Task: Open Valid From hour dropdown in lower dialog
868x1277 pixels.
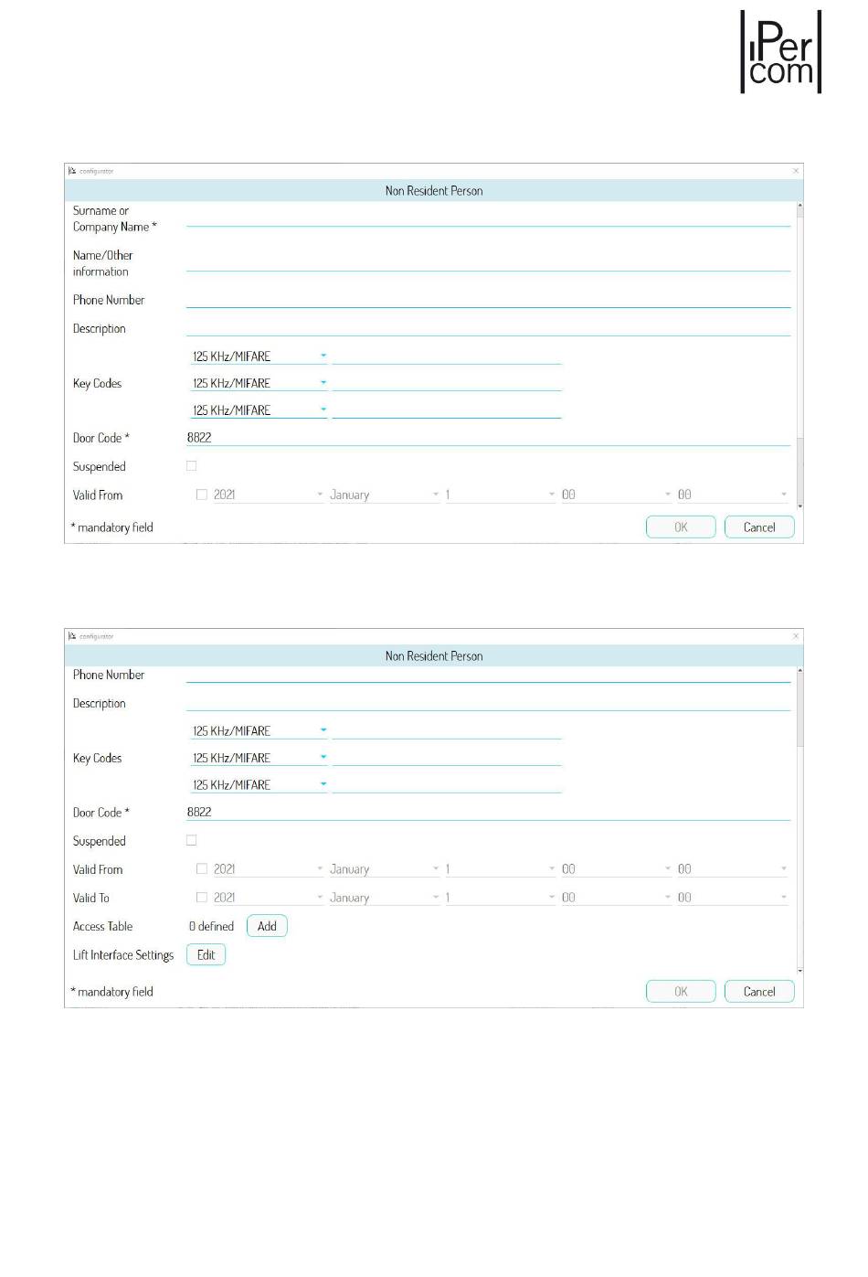Action: coord(616,869)
